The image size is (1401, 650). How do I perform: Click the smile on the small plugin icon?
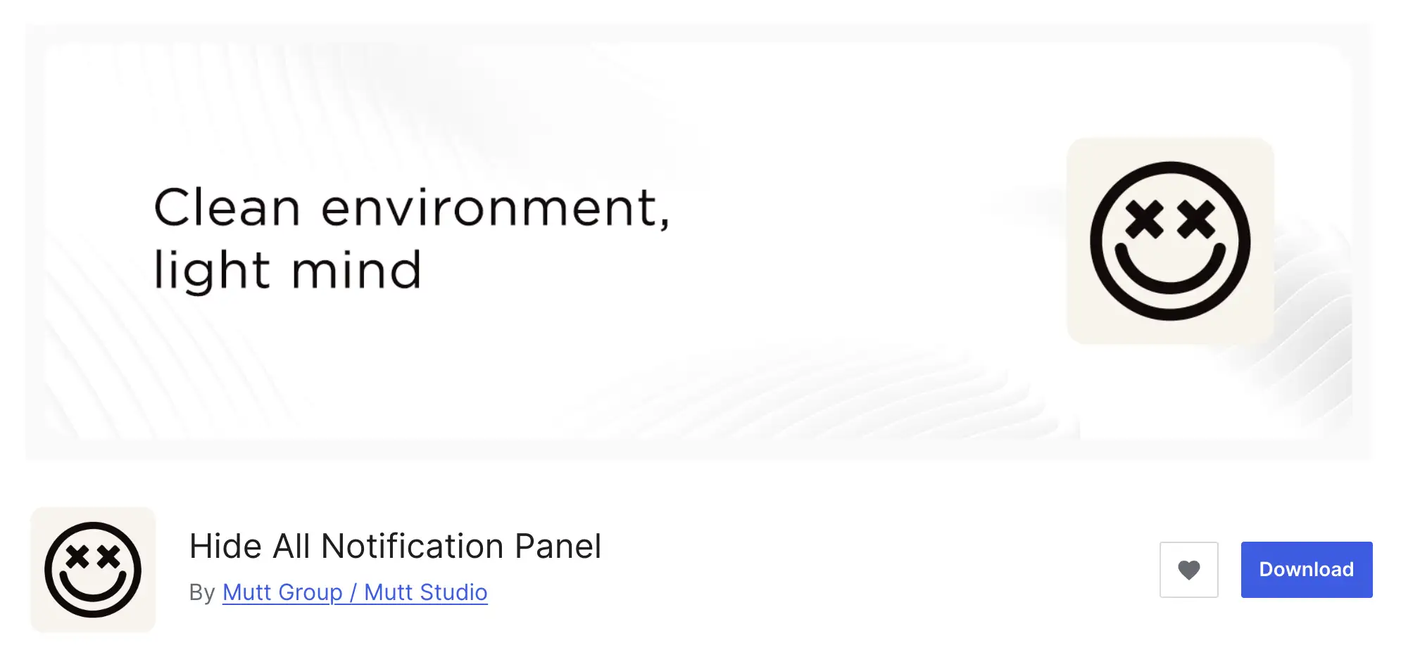pos(93,588)
